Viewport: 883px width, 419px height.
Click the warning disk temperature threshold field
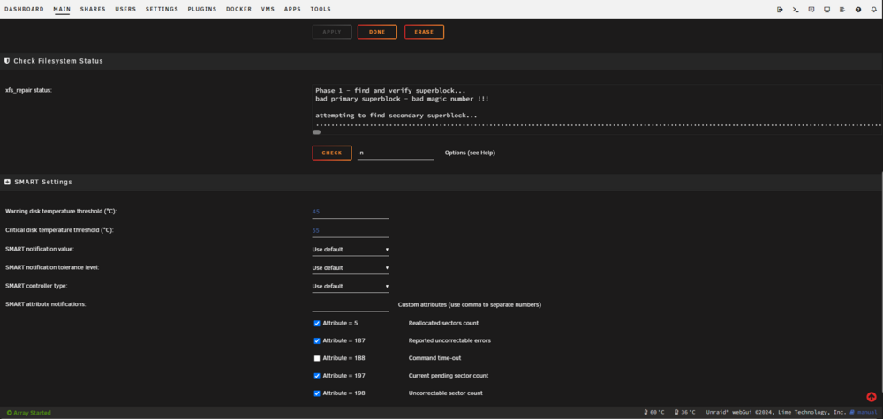351,212
